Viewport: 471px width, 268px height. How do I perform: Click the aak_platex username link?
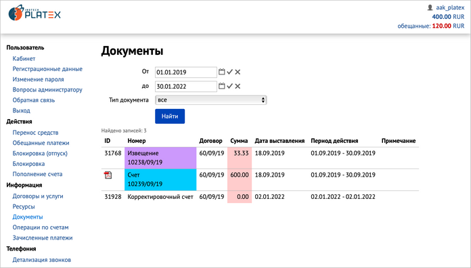(x=450, y=7)
